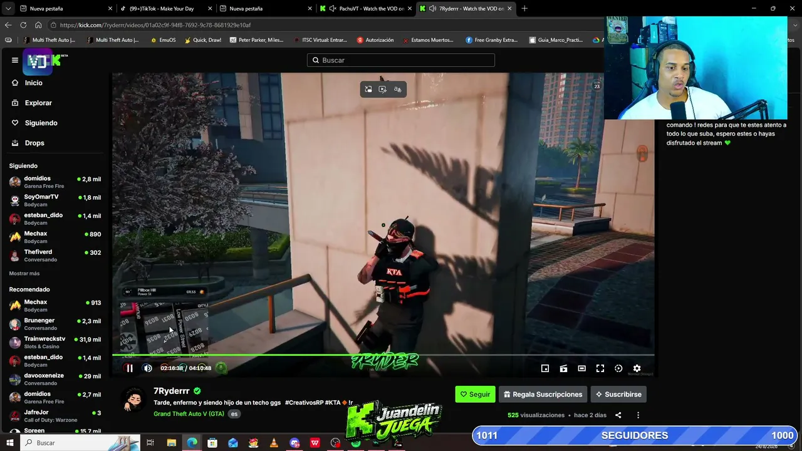Open the Peter Parker, Miles bookmark
Image resolution: width=802 pixels, height=451 pixels.
click(x=256, y=40)
